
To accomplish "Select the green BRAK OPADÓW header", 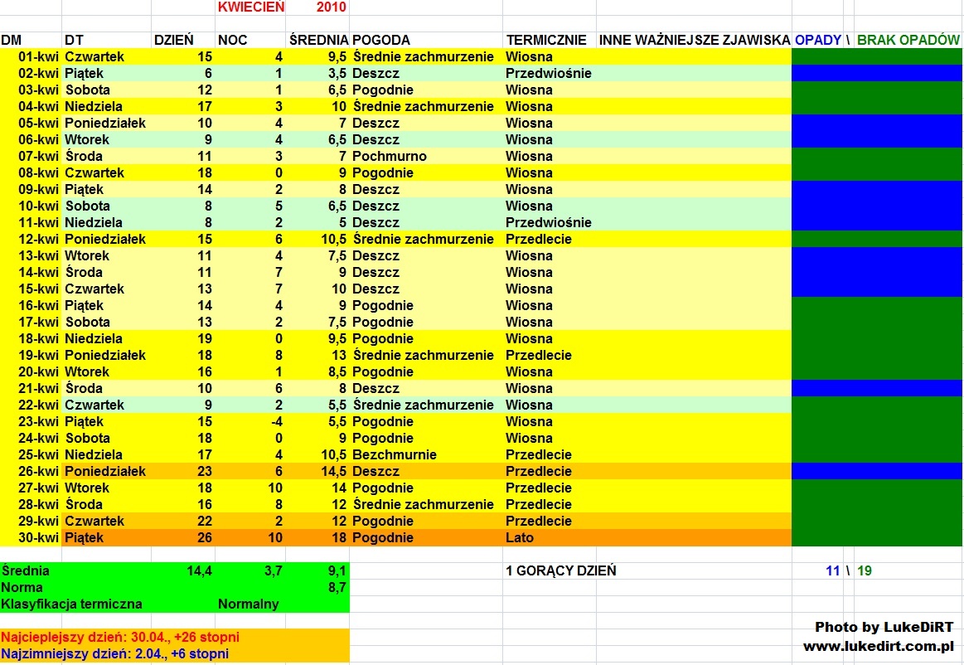I will 908,40.
